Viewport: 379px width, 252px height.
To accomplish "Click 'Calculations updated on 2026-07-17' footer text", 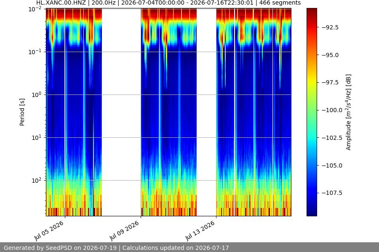I will pos(176,248).
